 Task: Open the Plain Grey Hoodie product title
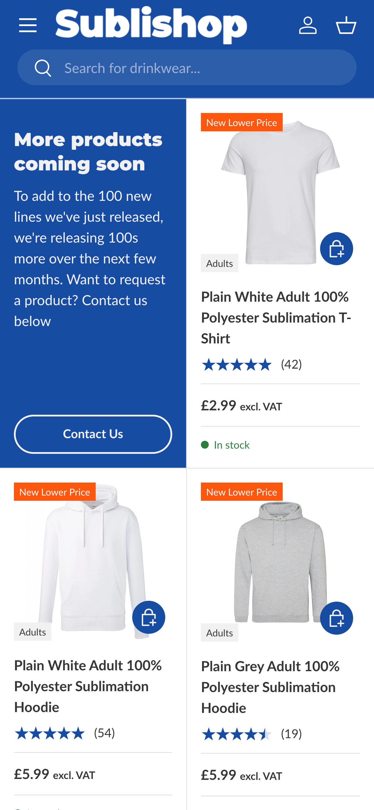point(270,687)
